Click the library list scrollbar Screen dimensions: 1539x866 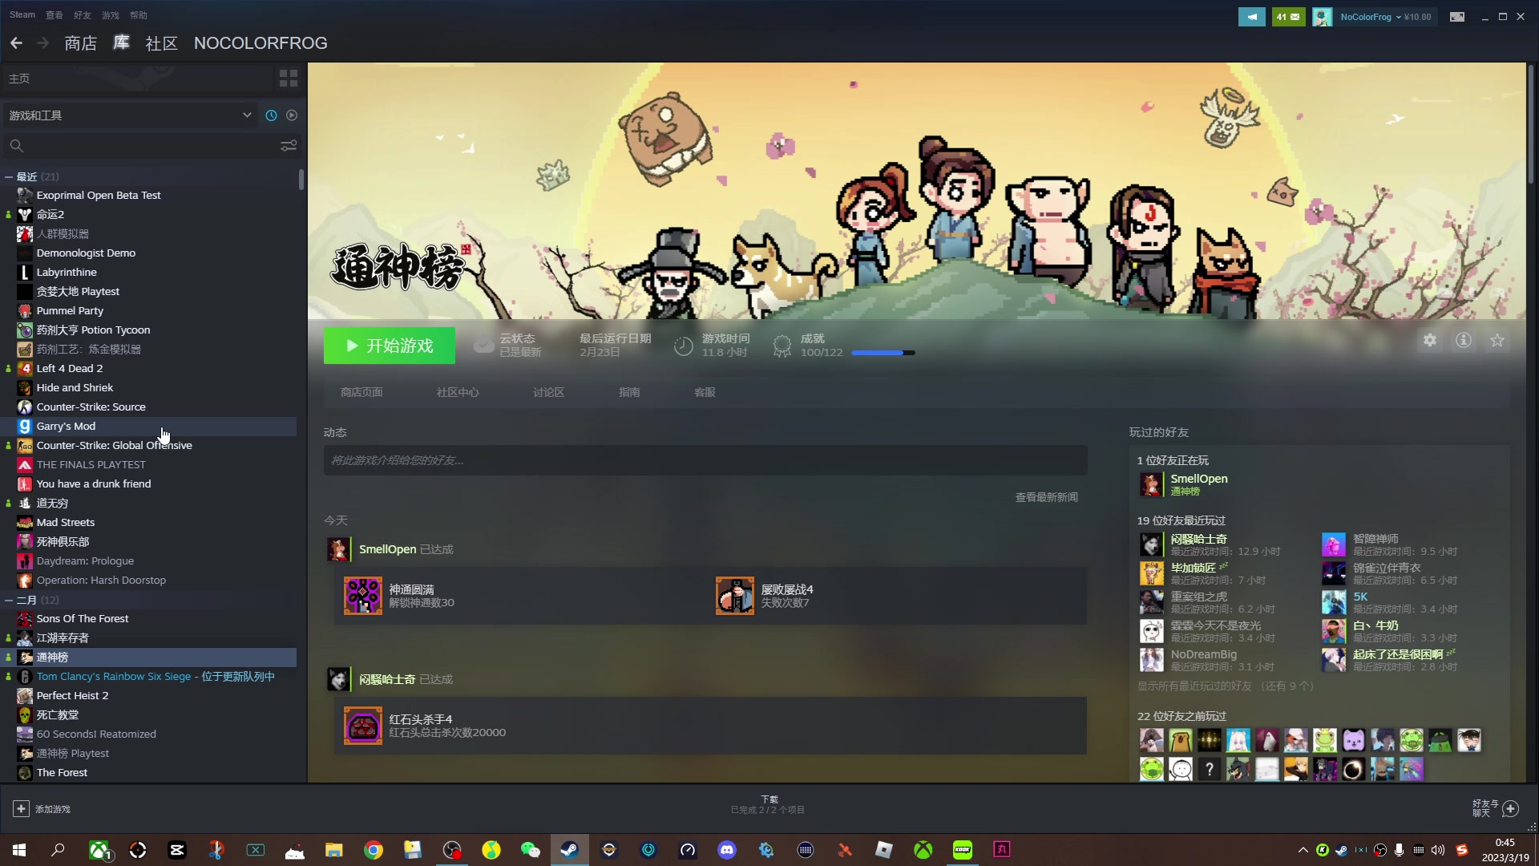pos(301,180)
